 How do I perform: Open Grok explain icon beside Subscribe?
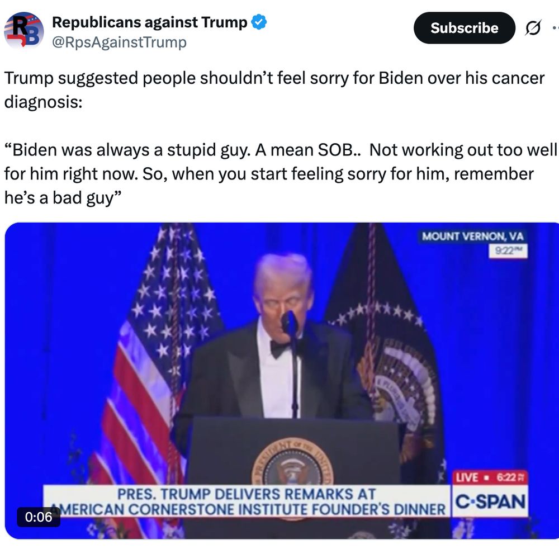pyautogui.click(x=533, y=28)
